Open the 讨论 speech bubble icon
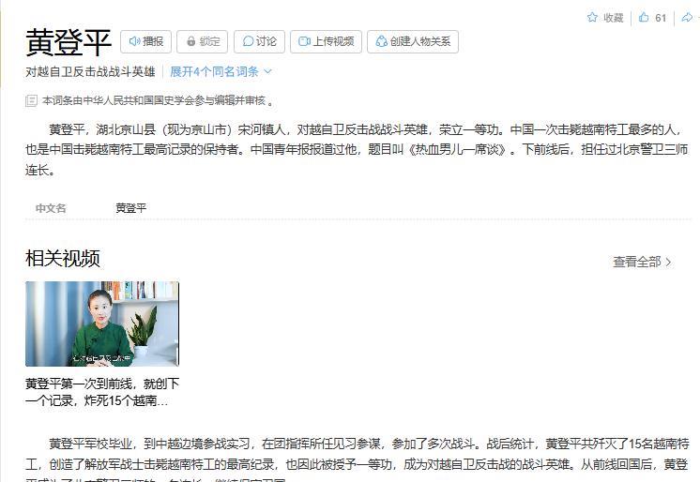Viewport: 700px width, 482px height. point(248,41)
